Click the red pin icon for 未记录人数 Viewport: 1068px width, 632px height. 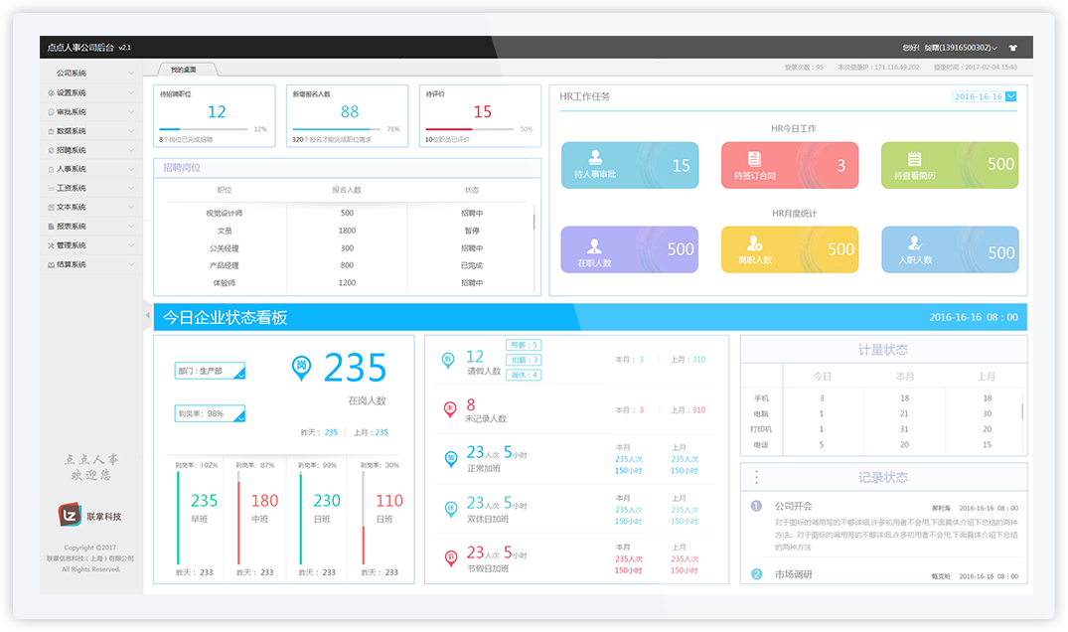(x=449, y=409)
